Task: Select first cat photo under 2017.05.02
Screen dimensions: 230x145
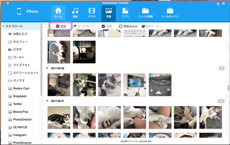Action: coord(59,85)
